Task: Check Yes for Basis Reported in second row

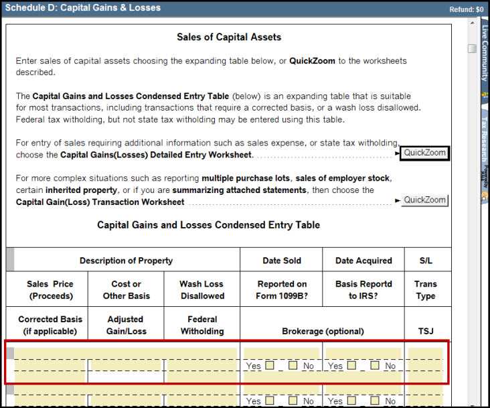Action: (x=351, y=401)
